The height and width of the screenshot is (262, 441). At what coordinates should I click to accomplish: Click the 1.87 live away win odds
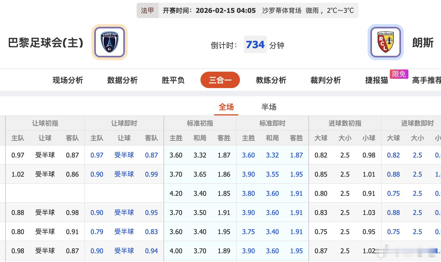click(x=296, y=155)
